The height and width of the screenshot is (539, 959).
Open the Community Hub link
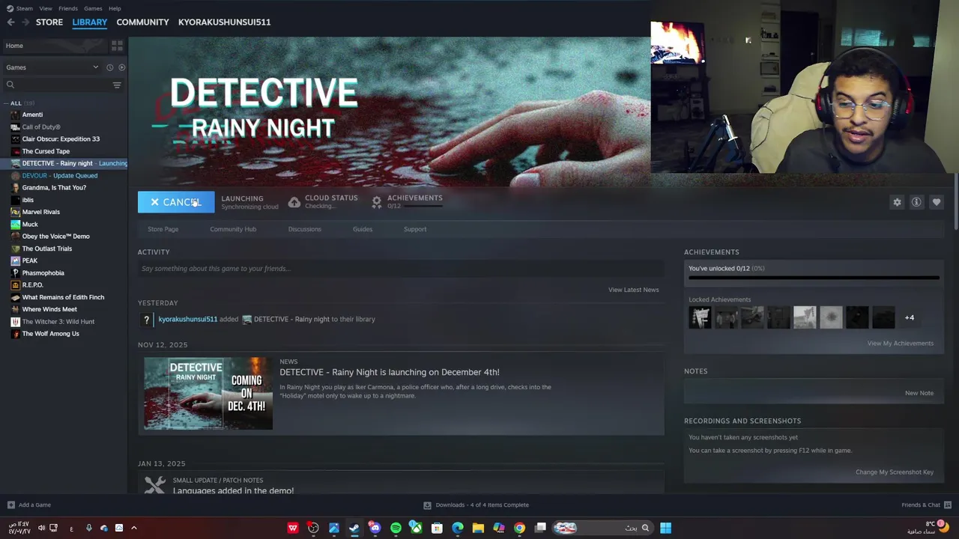(233, 229)
